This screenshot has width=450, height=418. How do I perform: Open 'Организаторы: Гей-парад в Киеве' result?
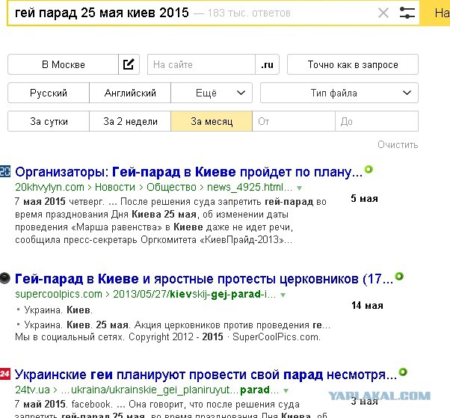[x=188, y=172]
